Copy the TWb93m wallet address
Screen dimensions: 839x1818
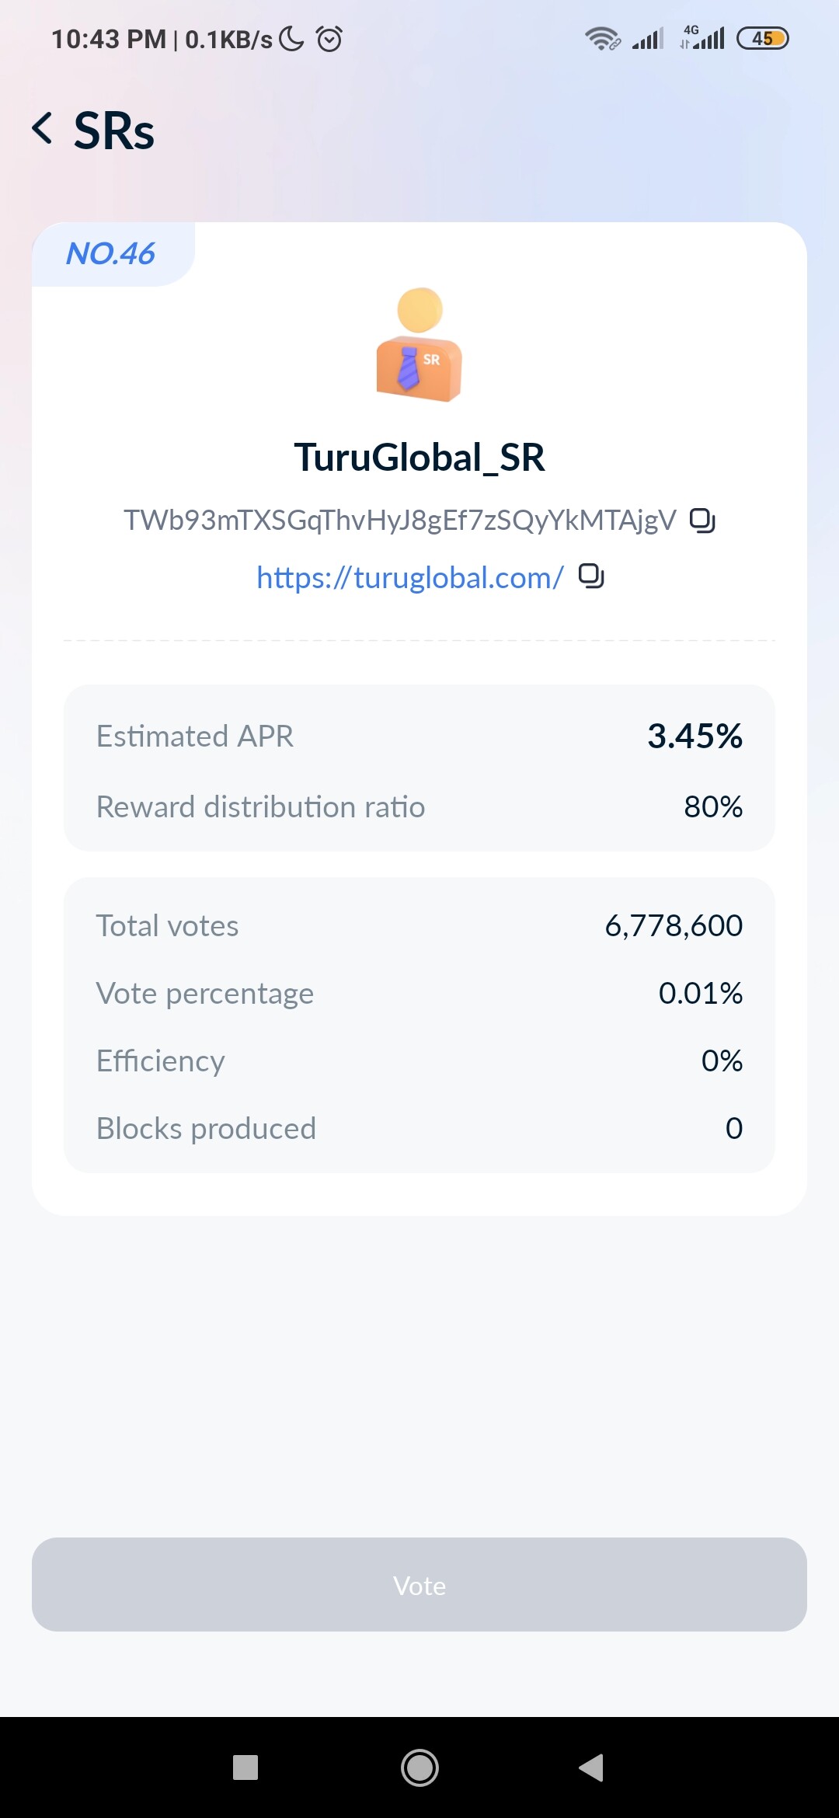(702, 520)
